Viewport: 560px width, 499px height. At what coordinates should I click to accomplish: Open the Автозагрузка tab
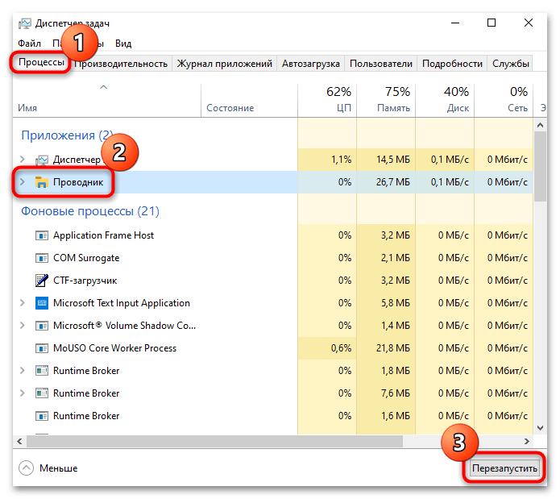coord(311,64)
